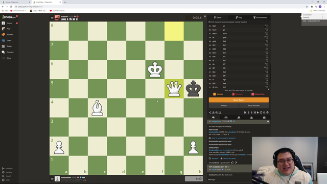Click the Retry Mistakes button
This screenshot has height=184, width=327.
click(x=254, y=106)
